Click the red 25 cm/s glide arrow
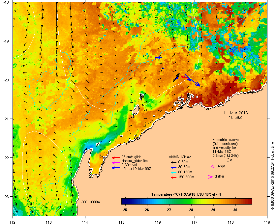 click(116, 157)
